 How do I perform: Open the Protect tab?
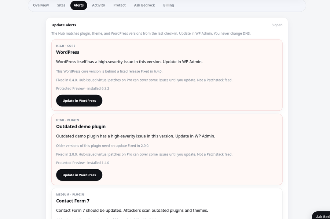pyautogui.click(x=120, y=5)
